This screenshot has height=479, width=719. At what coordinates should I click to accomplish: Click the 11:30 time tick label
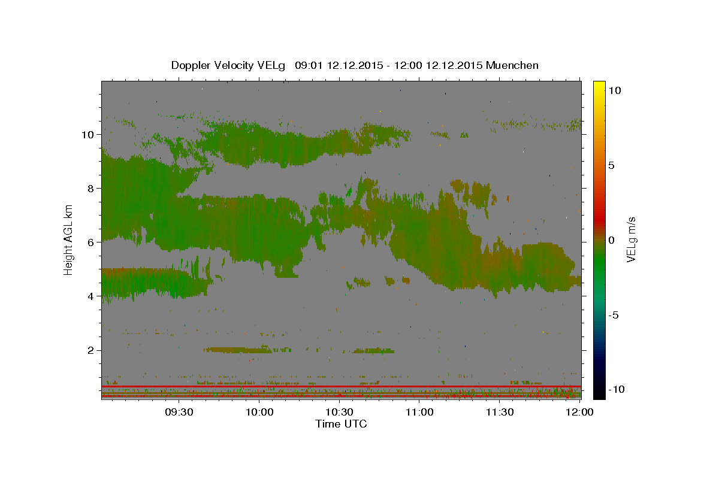tap(500, 413)
